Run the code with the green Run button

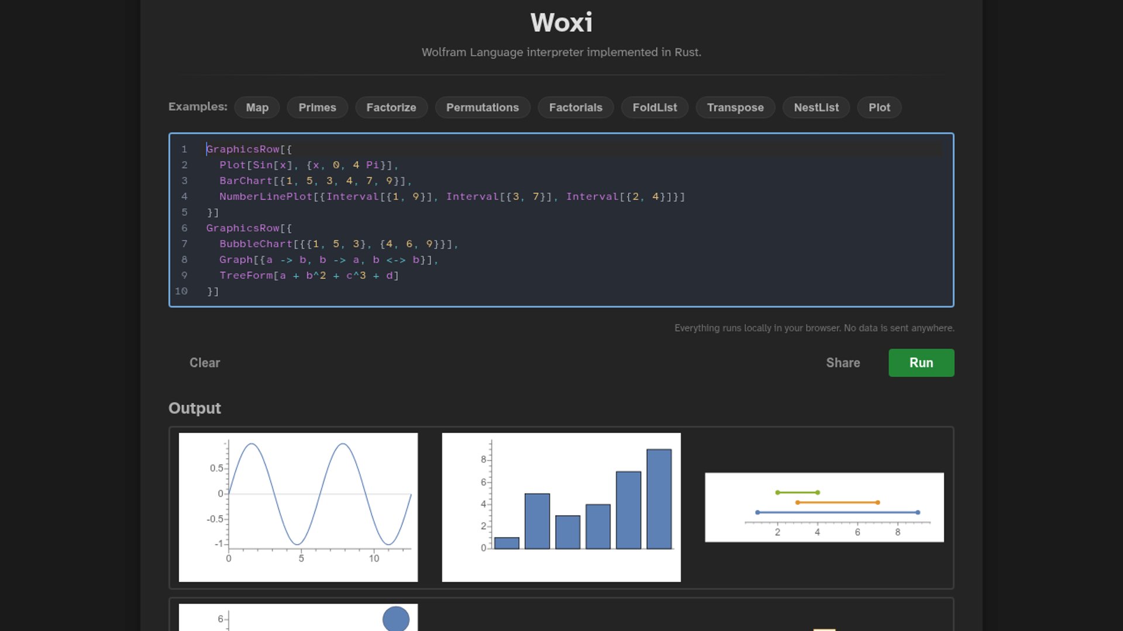(x=921, y=363)
